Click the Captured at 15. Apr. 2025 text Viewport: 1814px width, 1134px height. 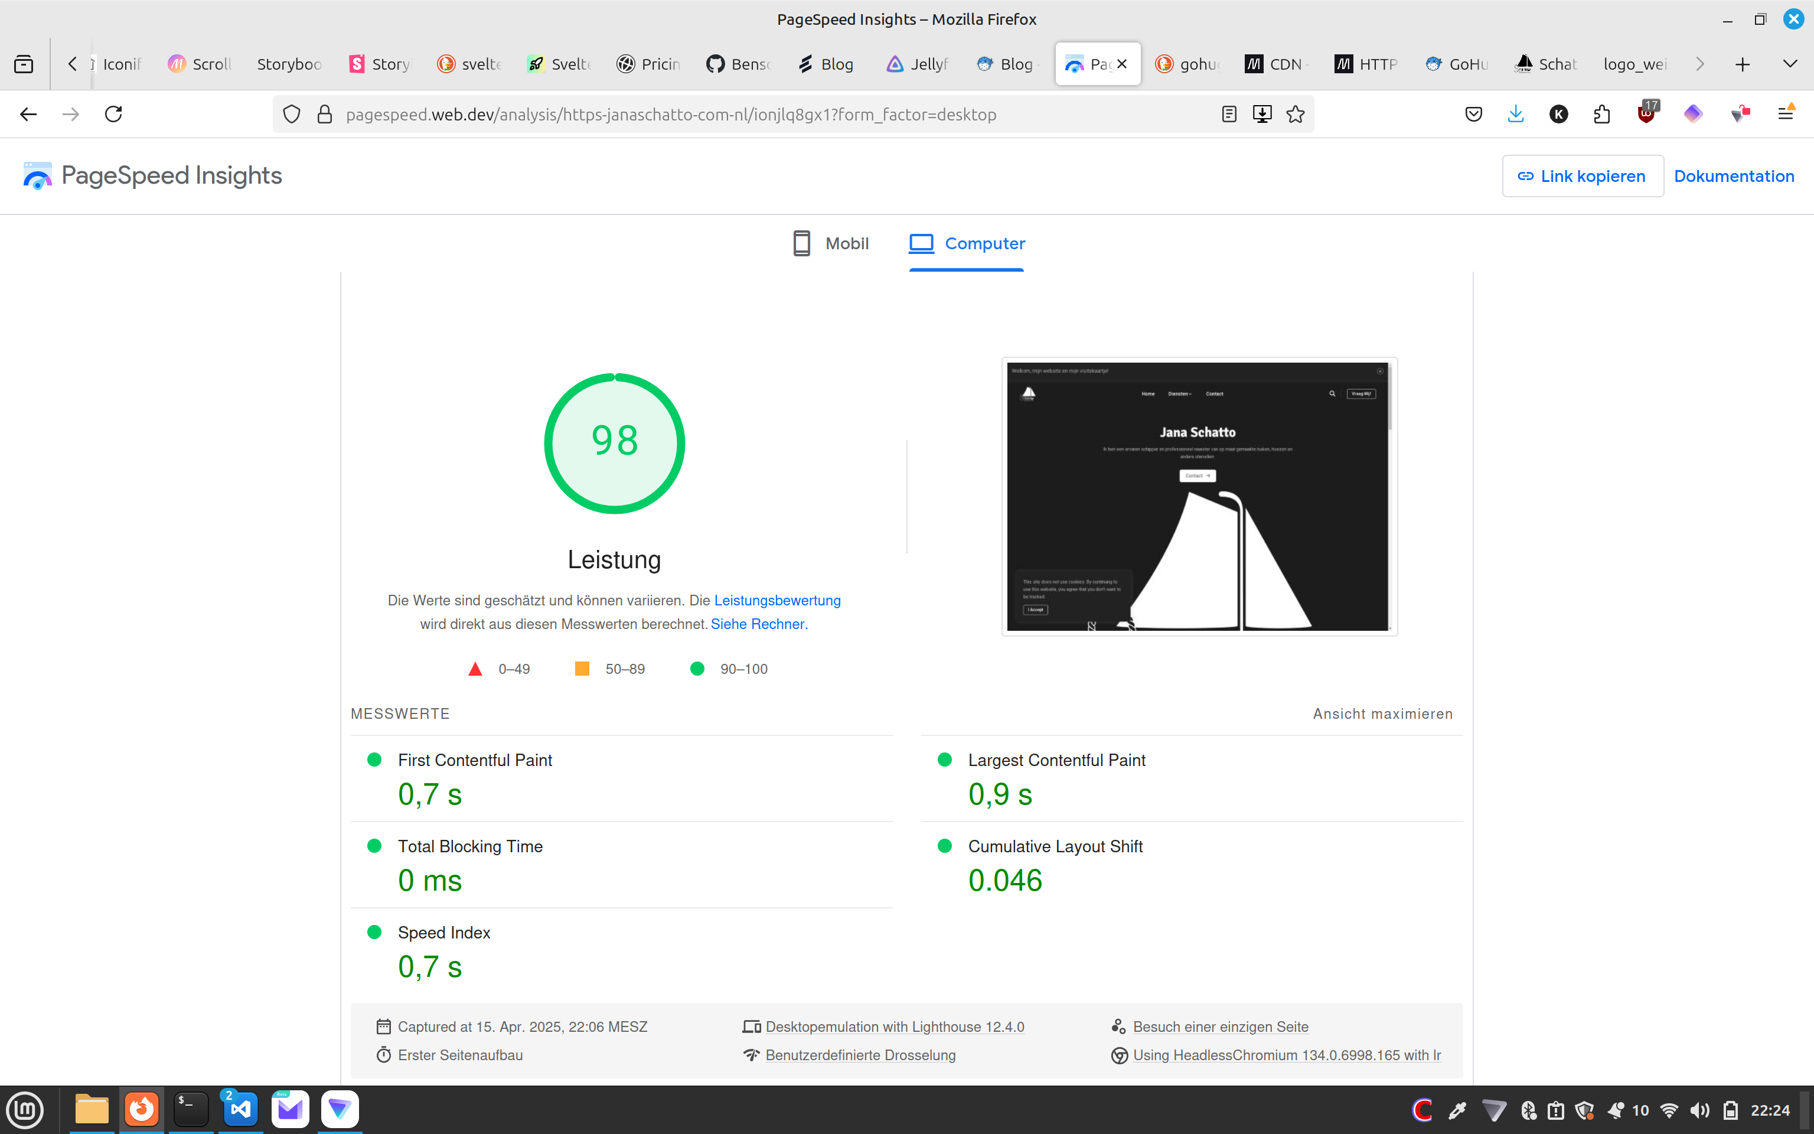coord(523,1027)
